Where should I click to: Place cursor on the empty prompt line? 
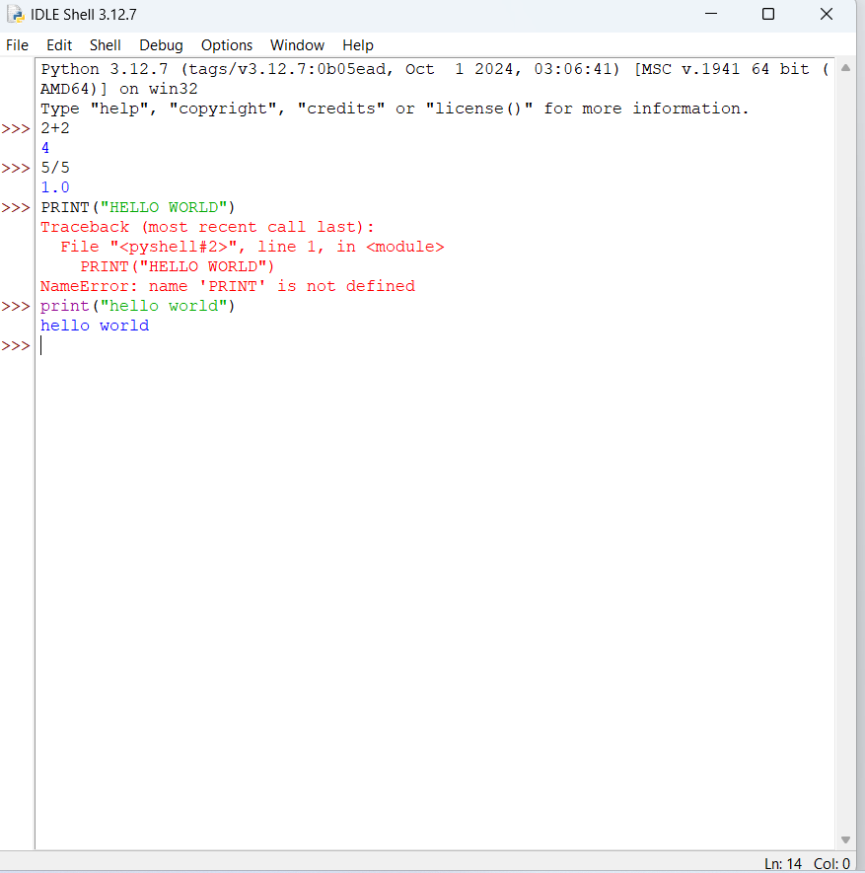pyautogui.click(x=197, y=345)
